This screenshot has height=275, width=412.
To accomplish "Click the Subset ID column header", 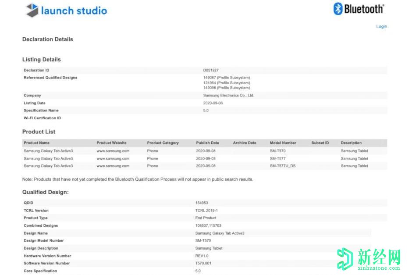I will pos(320,143).
